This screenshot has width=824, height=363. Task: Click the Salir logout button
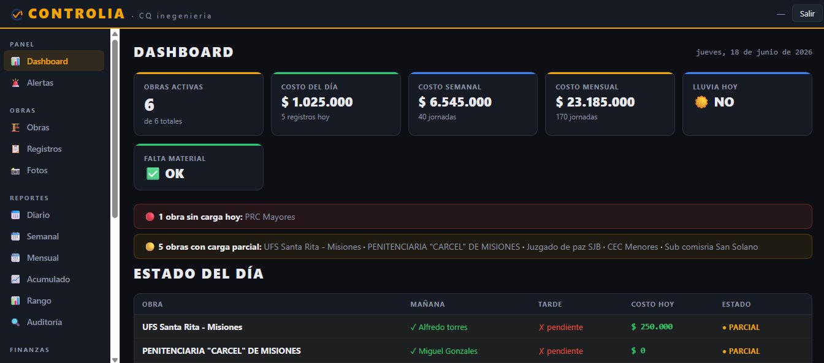[x=807, y=13]
